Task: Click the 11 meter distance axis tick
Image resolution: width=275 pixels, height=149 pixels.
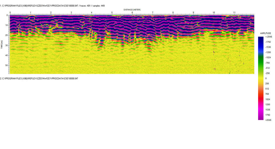Action: tap(234, 13)
